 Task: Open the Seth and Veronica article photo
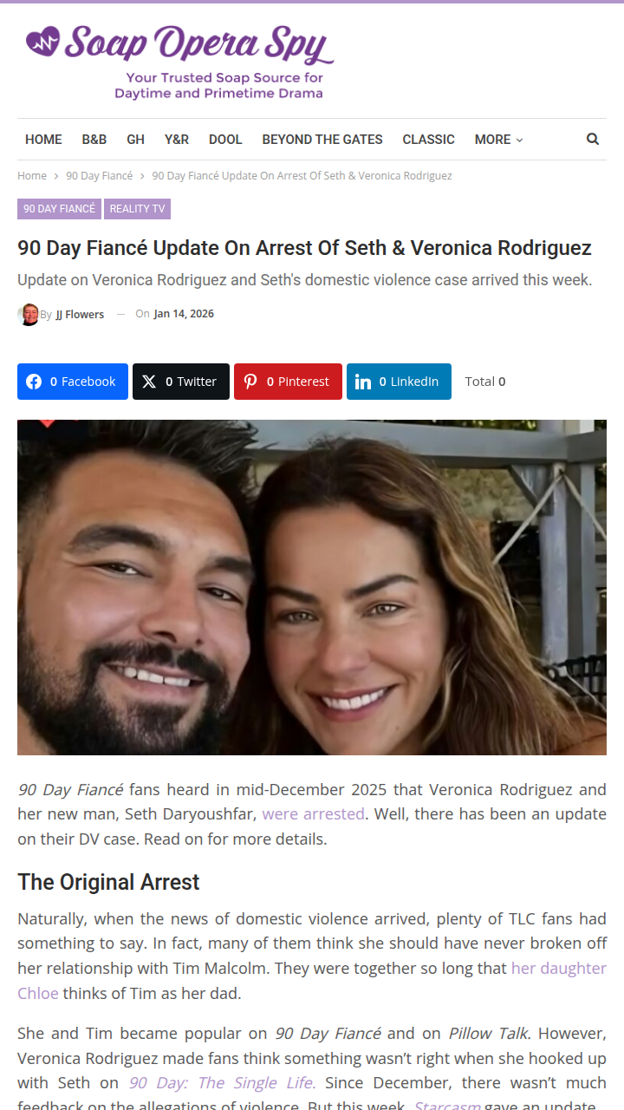pos(312,587)
